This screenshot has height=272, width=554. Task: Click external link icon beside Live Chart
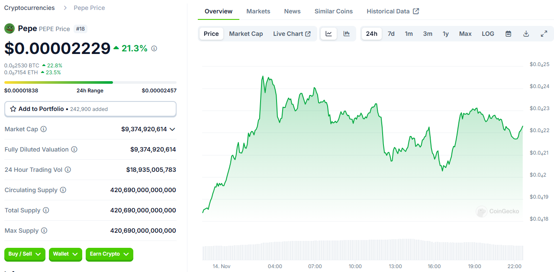(x=308, y=34)
